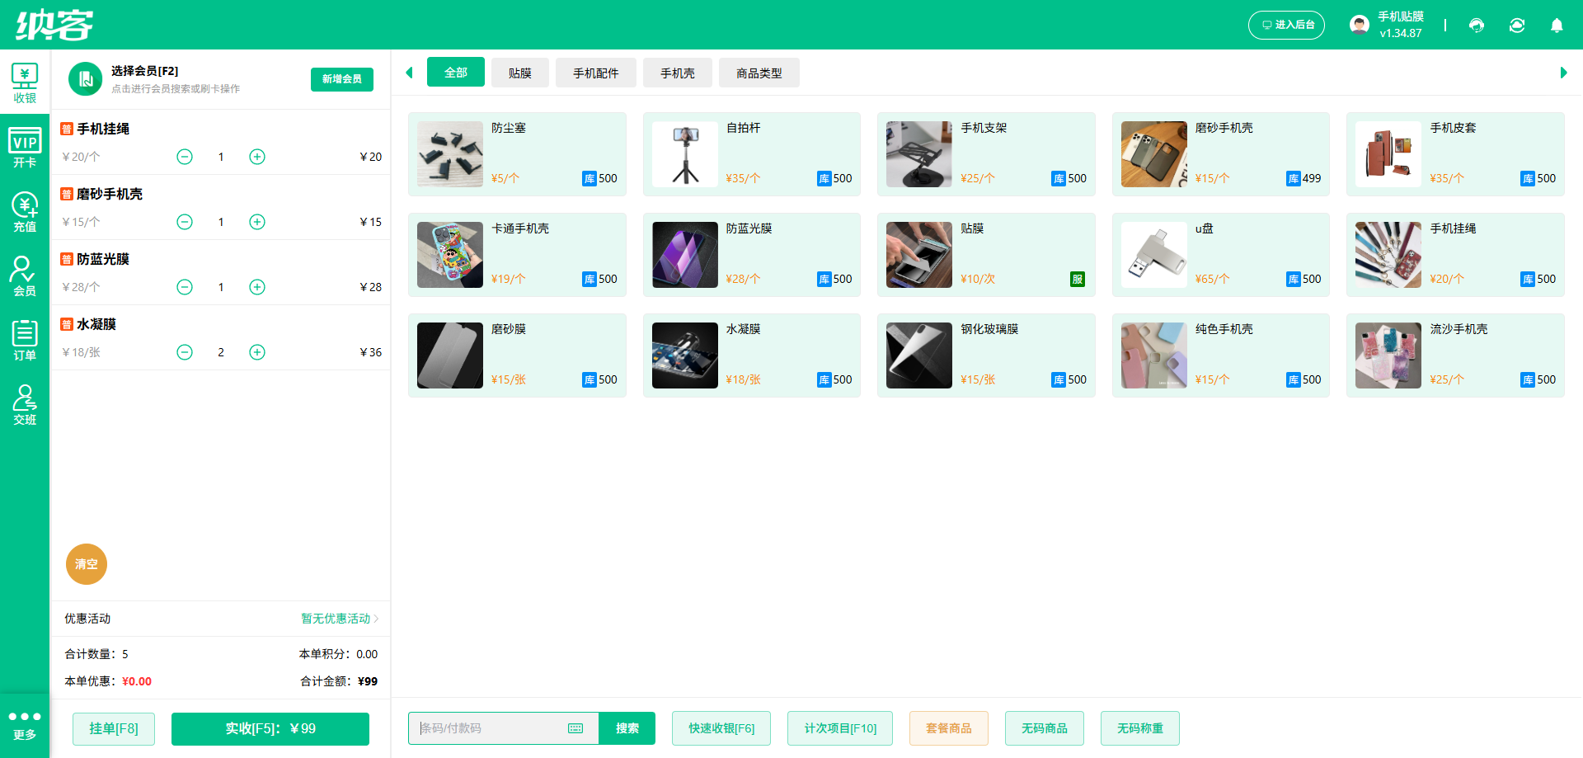Select the 手机壳 category tab
This screenshot has width=1583, height=758.
678,73
